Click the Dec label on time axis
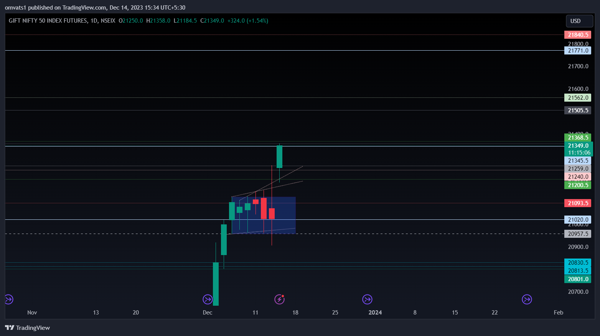 208,313
